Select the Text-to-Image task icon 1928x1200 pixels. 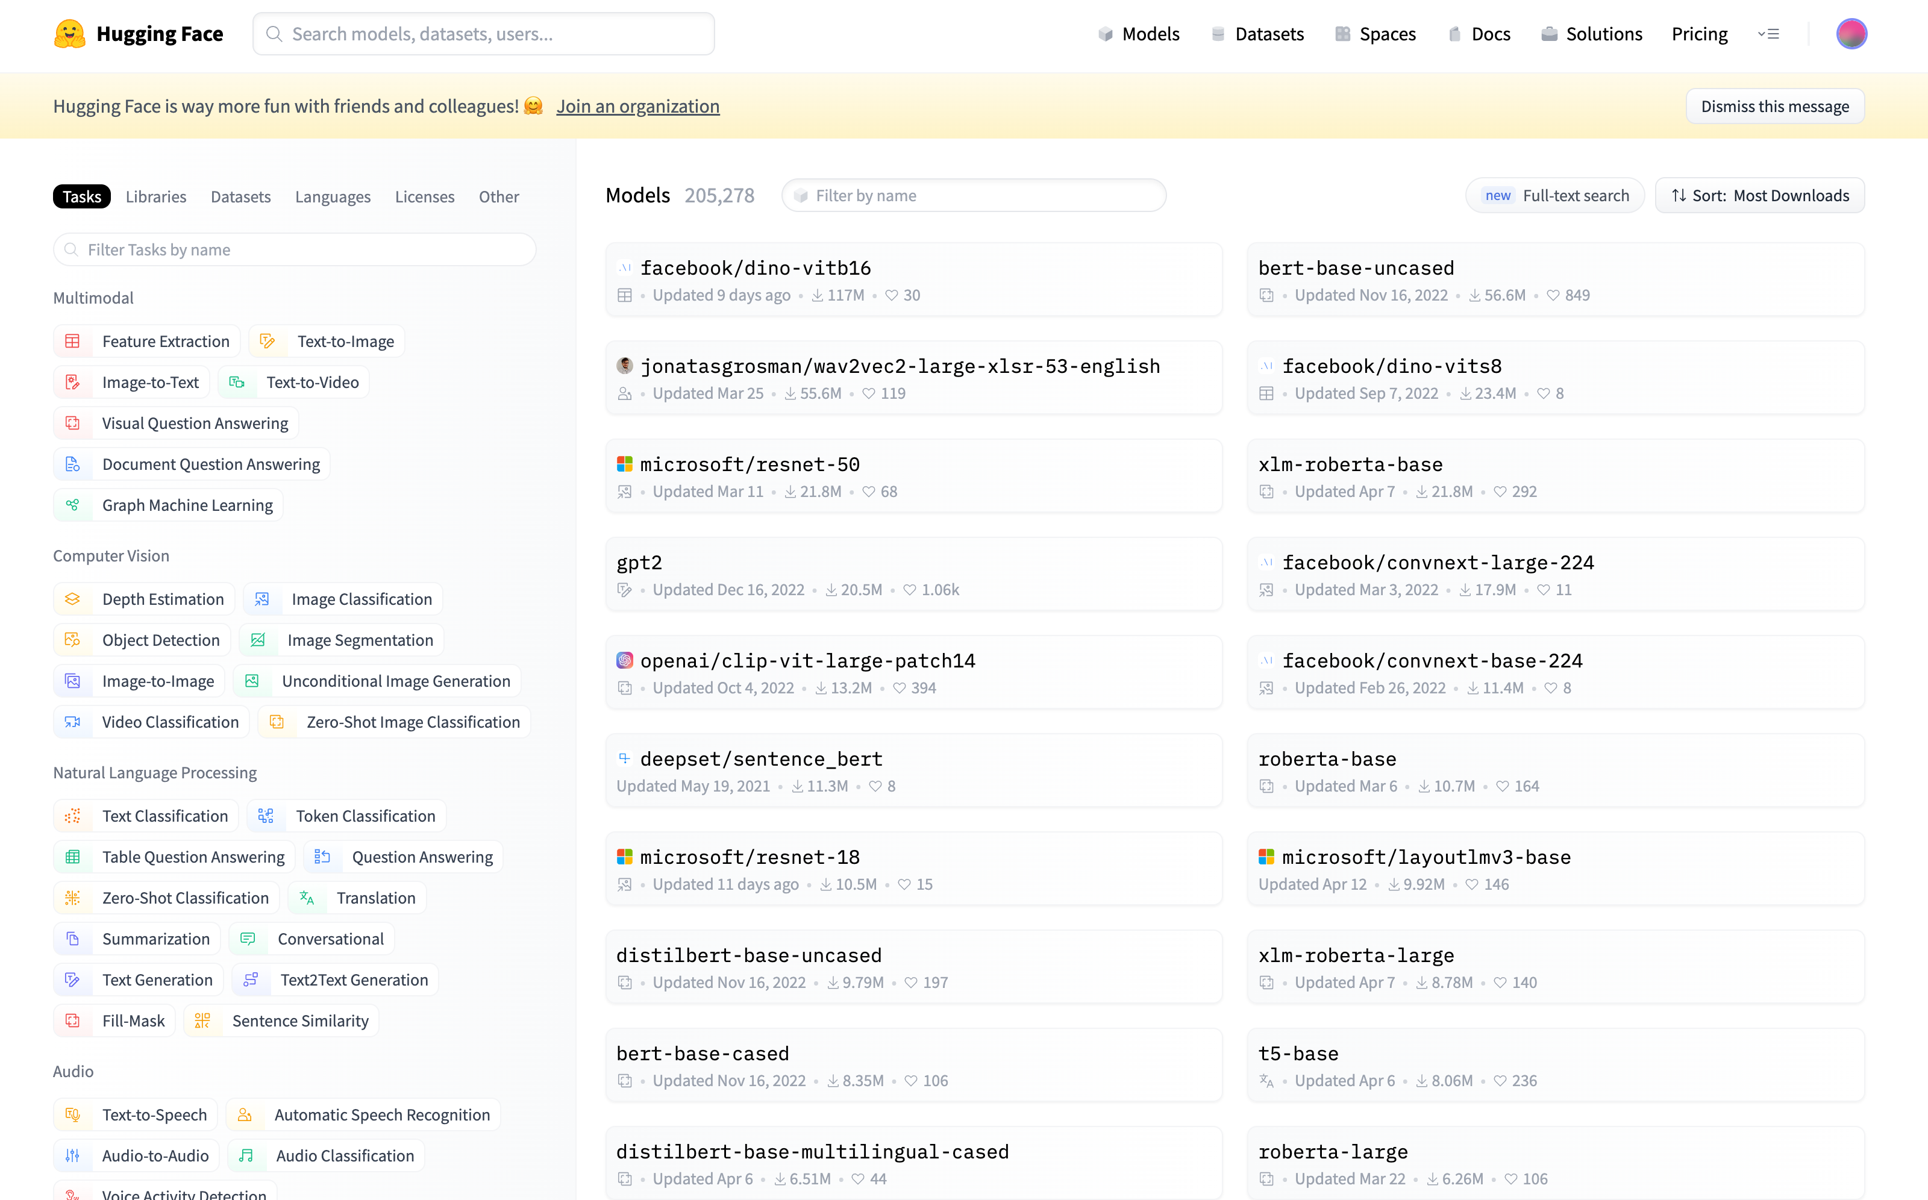(x=268, y=342)
